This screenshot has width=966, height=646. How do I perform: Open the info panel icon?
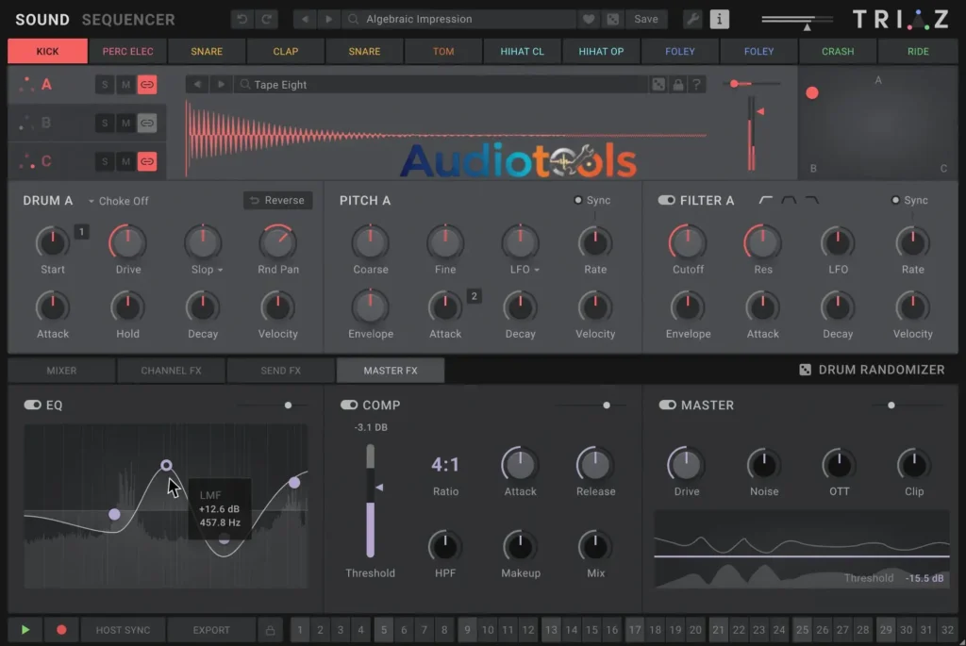(x=719, y=19)
